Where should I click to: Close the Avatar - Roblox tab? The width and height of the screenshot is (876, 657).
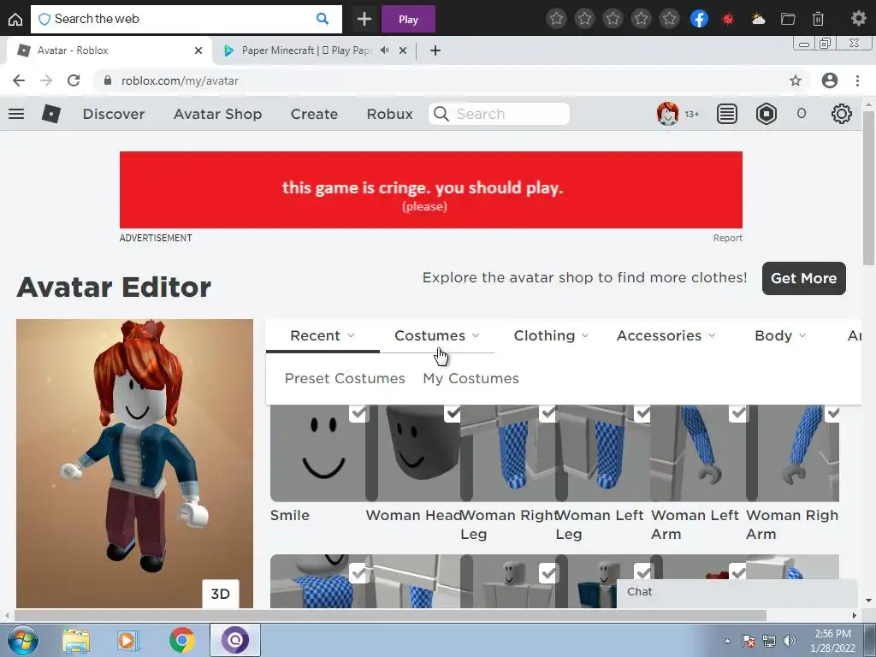[198, 50]
